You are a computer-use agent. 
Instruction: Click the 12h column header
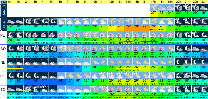[x=111, y=2]
